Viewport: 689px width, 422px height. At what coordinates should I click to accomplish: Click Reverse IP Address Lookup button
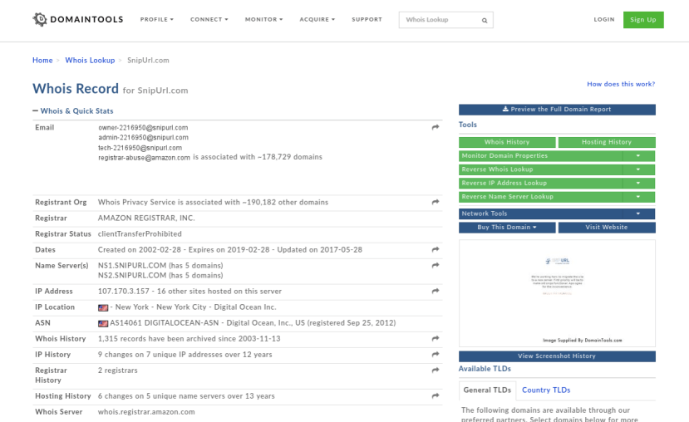click(x=540, y=183)
